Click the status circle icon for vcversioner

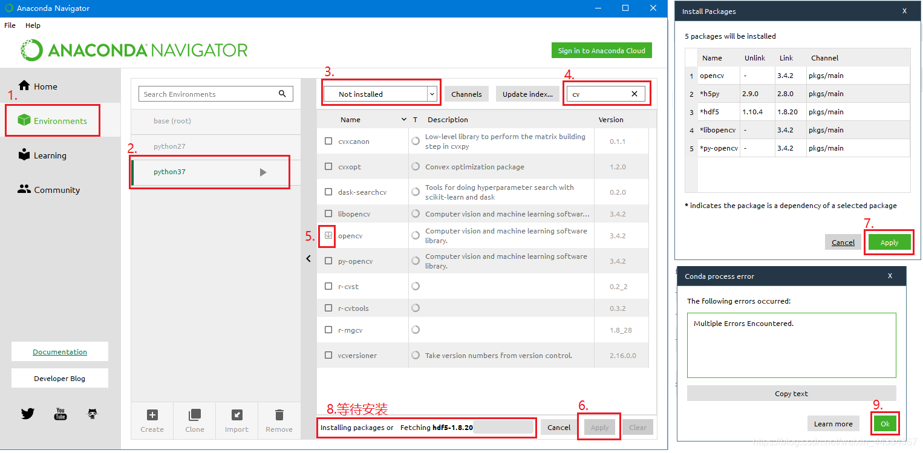416,355
